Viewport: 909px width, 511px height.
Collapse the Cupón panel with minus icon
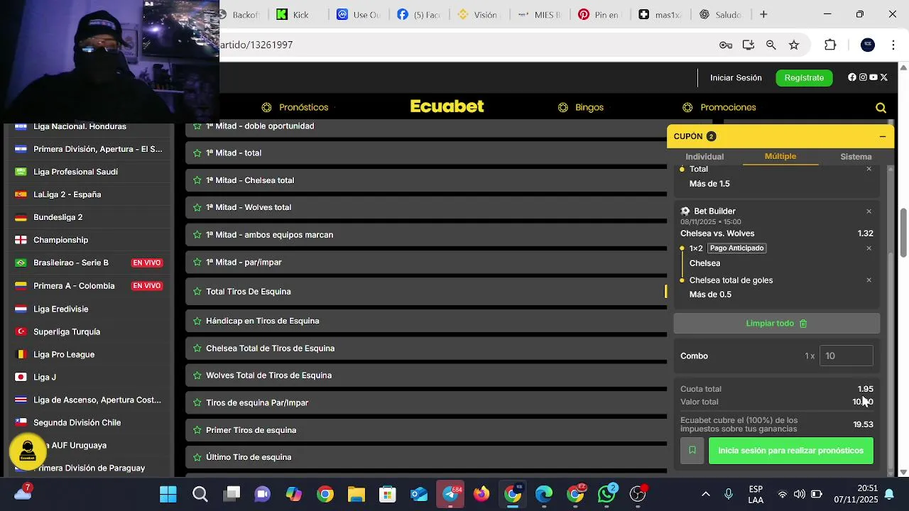882,136
